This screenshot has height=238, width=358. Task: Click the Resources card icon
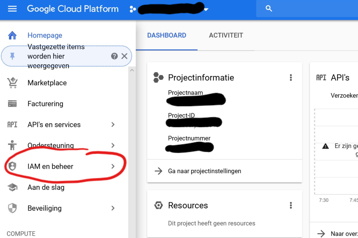coord(158,205)
